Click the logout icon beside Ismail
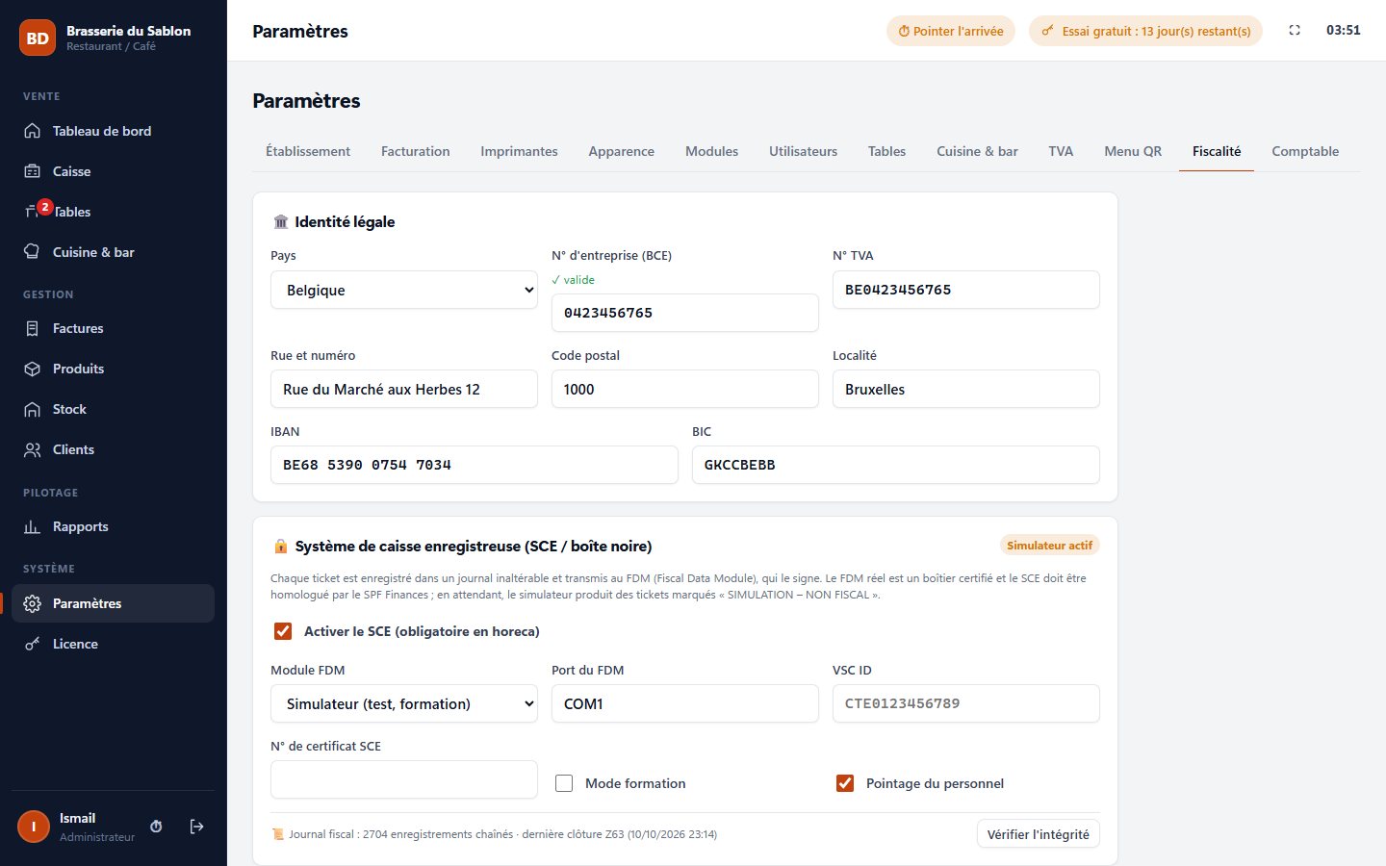 click(196, 827)
